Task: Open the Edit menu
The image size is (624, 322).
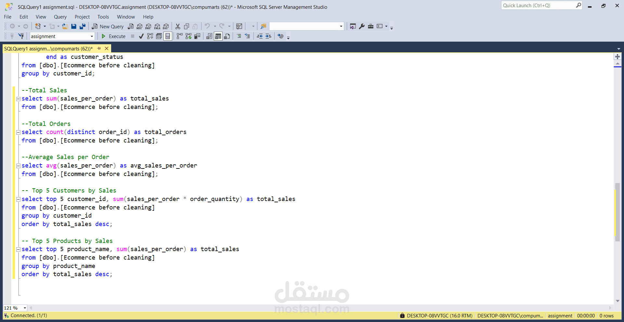Action: click(x=24, y=17)
